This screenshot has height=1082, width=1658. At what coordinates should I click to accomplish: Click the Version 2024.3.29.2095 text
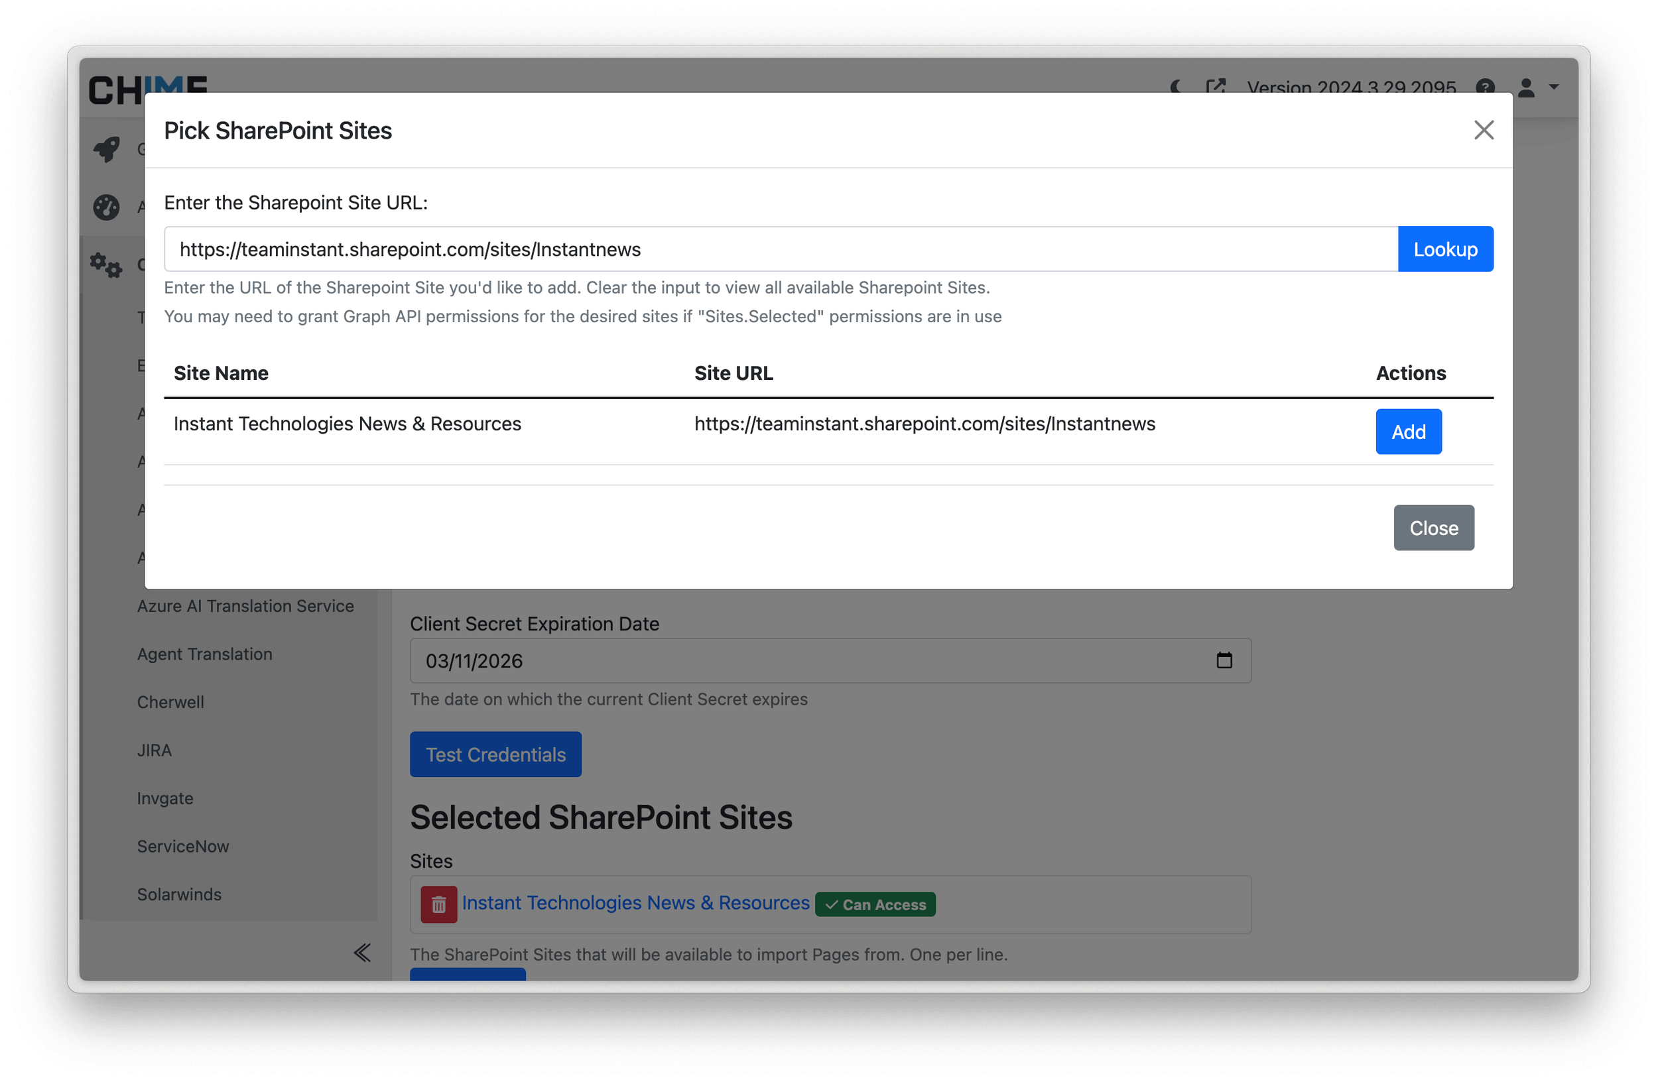pyautogui.click(x=1351, y=88)
